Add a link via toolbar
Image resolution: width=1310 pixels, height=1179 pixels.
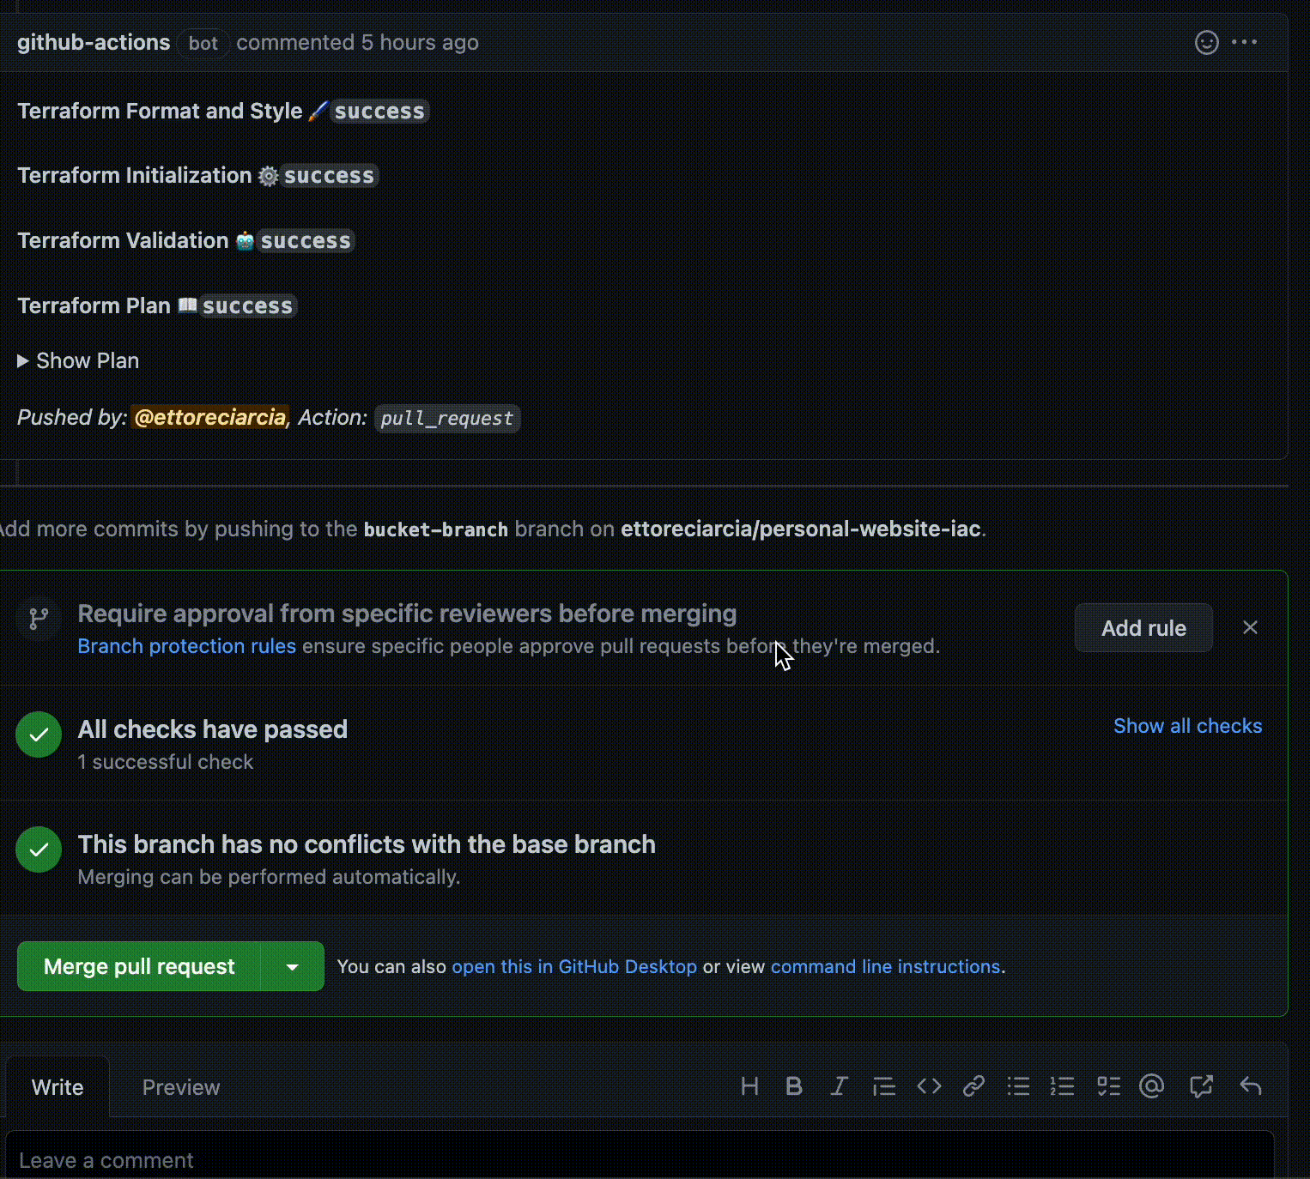[973, 1086]
